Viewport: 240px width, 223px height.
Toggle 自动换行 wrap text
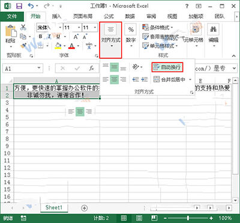[167, 67]
